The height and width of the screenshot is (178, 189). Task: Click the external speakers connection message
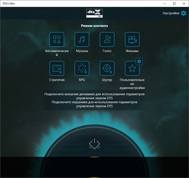coord(94,96)
